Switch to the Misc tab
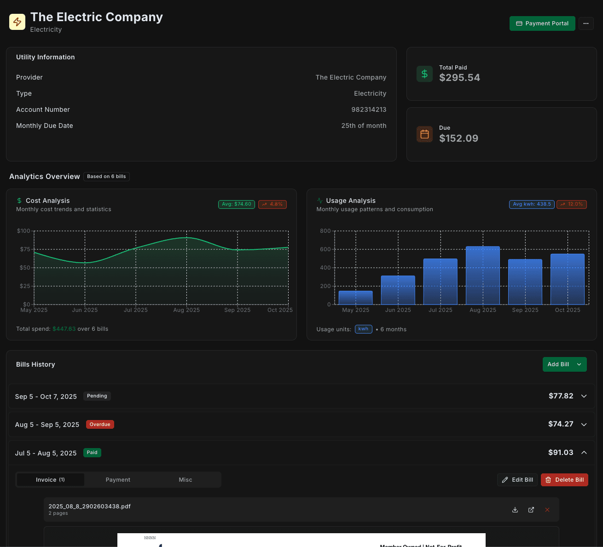This screenshot has height=547, width=603. [186, 479]
